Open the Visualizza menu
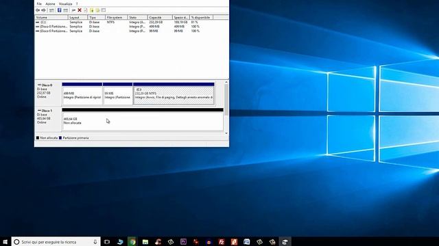Image resolution: width=439 pixels, height=246 pixels. [66, 4]
